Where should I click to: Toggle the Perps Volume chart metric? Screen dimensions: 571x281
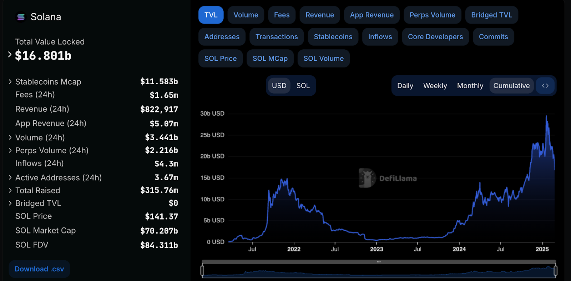pos(433,15)
